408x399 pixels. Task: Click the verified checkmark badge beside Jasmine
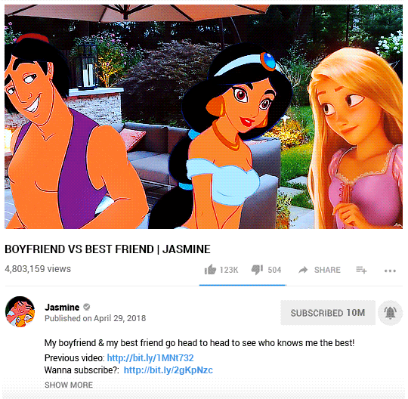(x=87, y=307)
